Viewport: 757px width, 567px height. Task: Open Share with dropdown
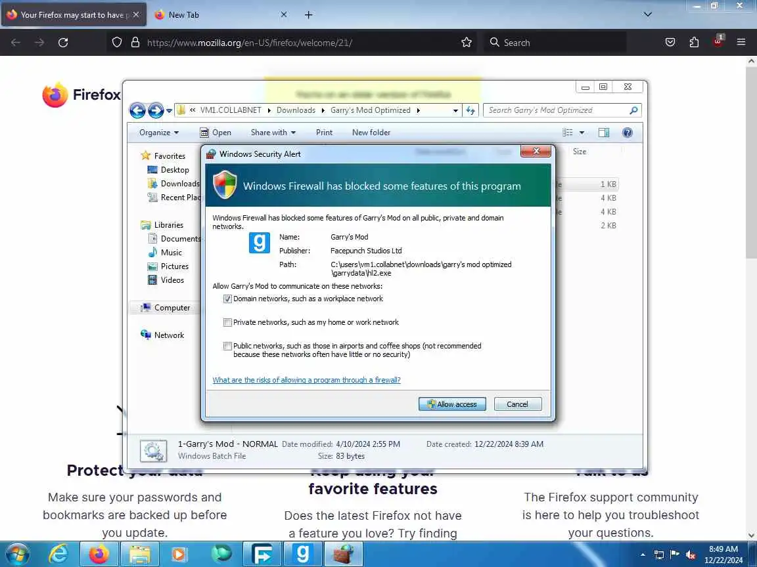point(273,133)
